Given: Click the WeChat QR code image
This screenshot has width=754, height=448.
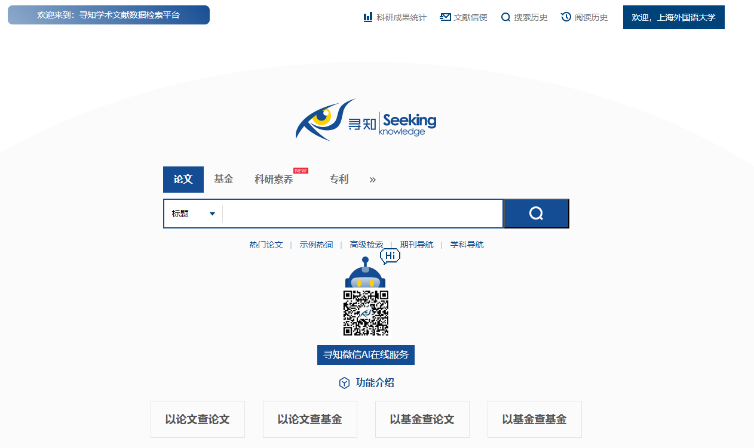Looking at the screenshot, I should (366, 313).
